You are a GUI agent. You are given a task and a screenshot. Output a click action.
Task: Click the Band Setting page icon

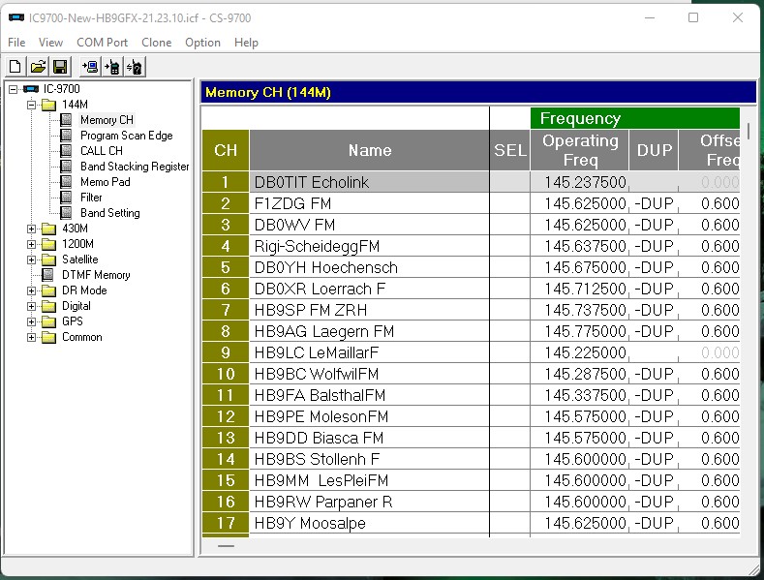66,213
